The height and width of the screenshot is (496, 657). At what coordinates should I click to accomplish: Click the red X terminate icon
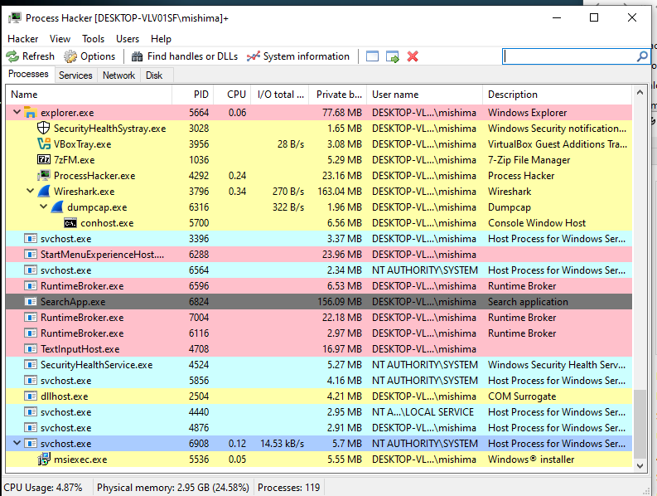413,56
